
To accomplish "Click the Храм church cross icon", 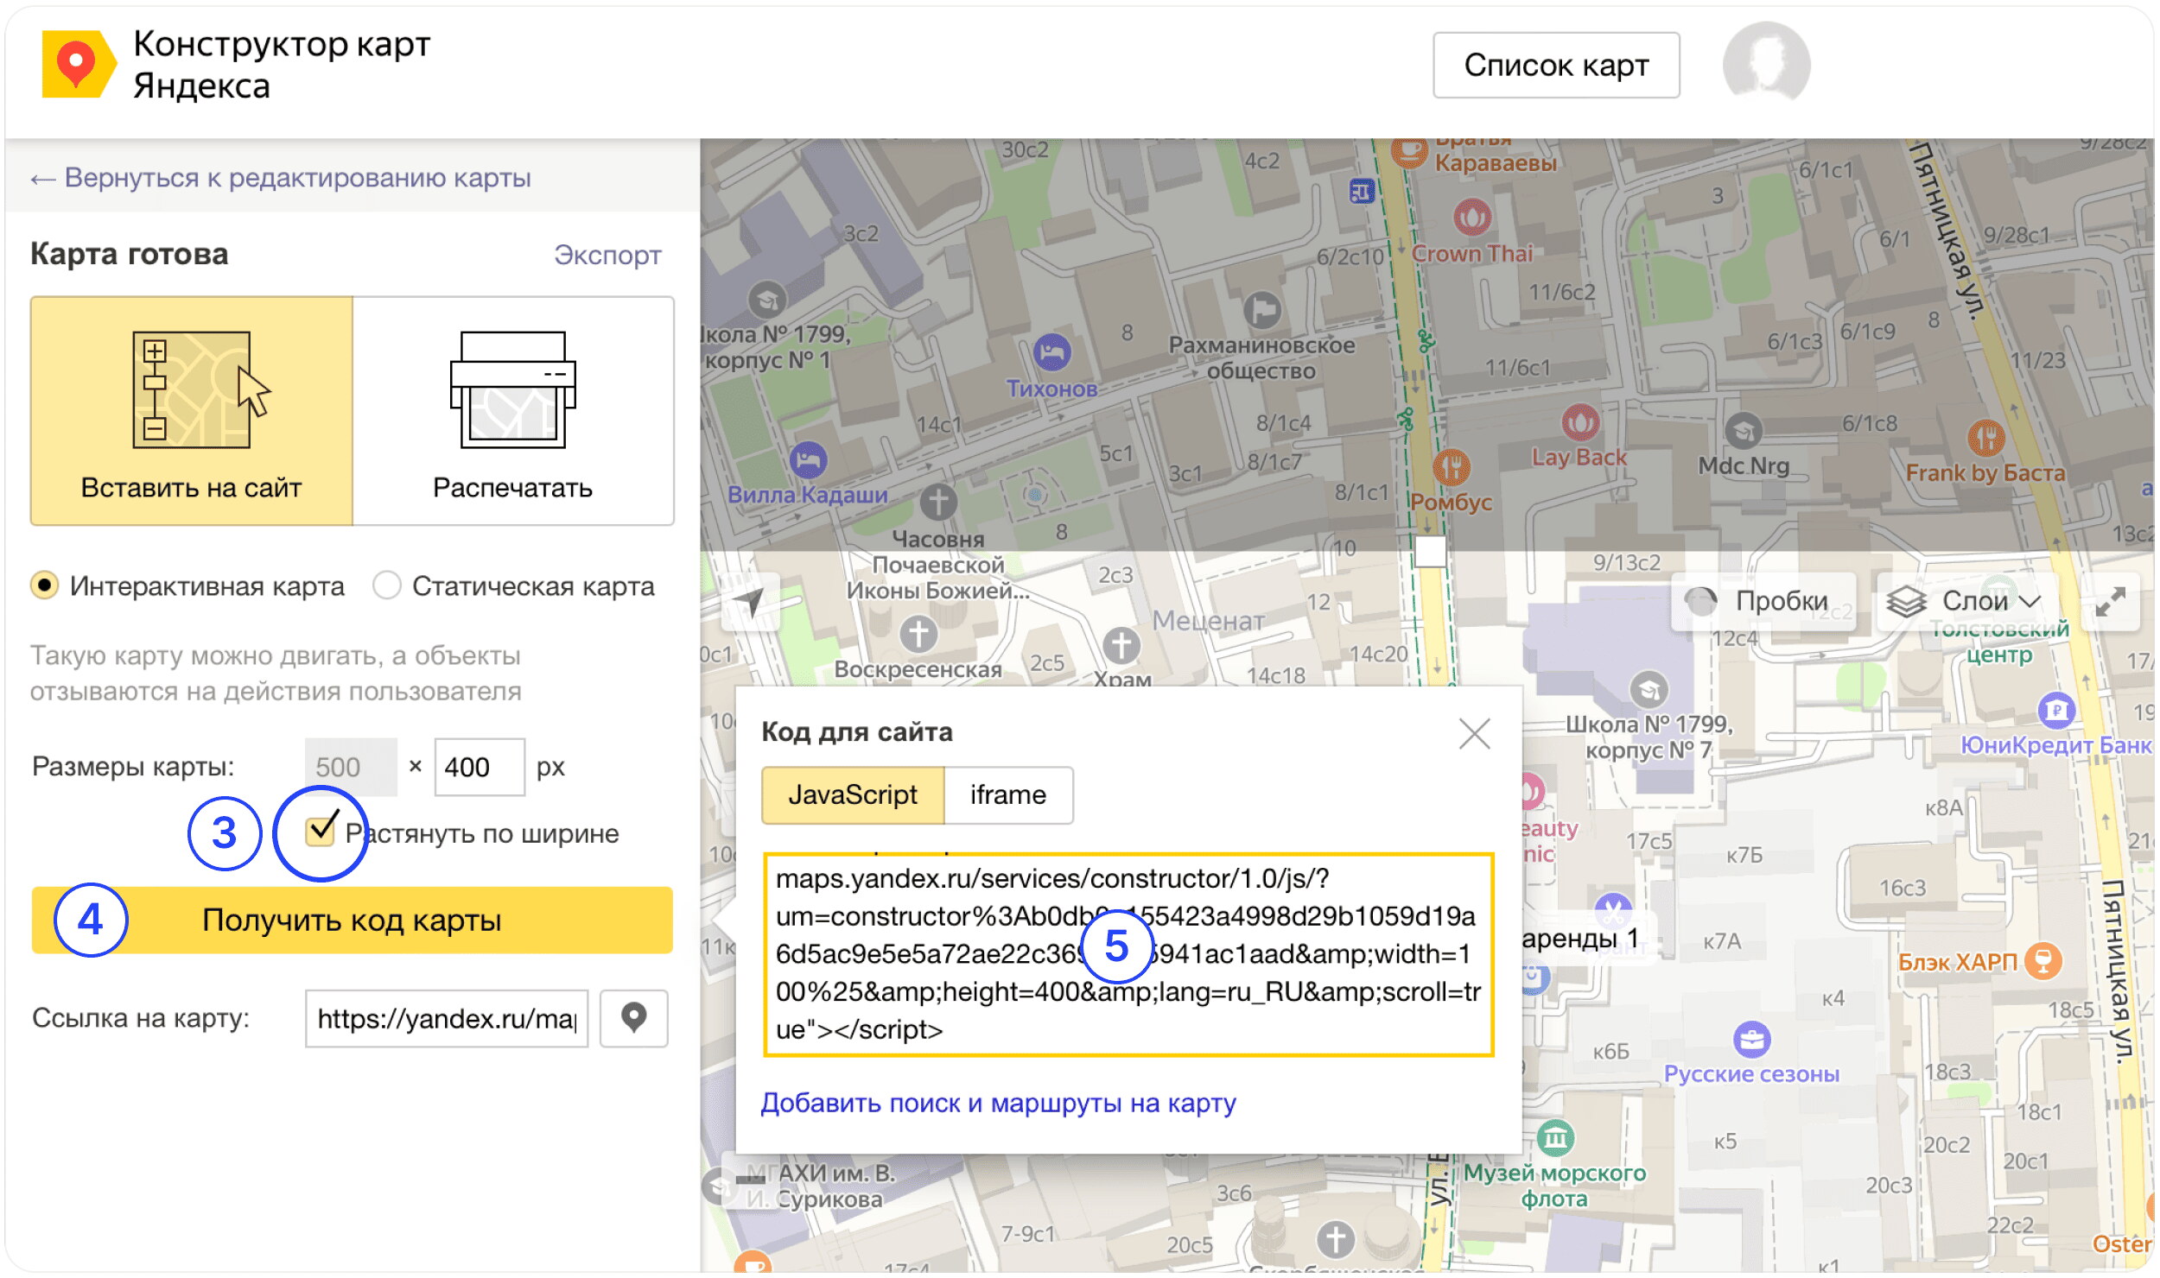I will tap(1121, 645).
